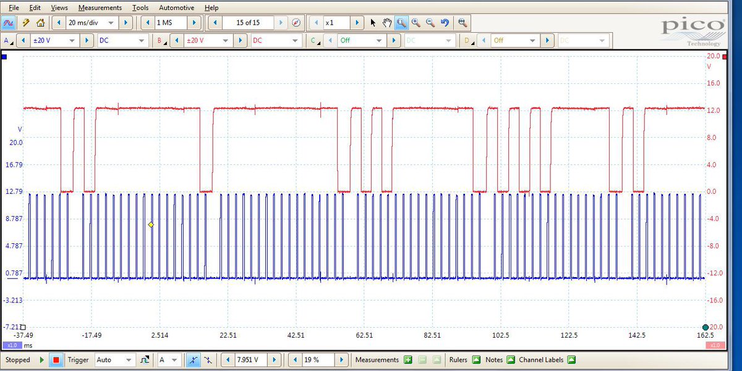The height and width of the screenshot is (371, 742).
Task: Open the Edit menu
Action: [x=35, y=7]
